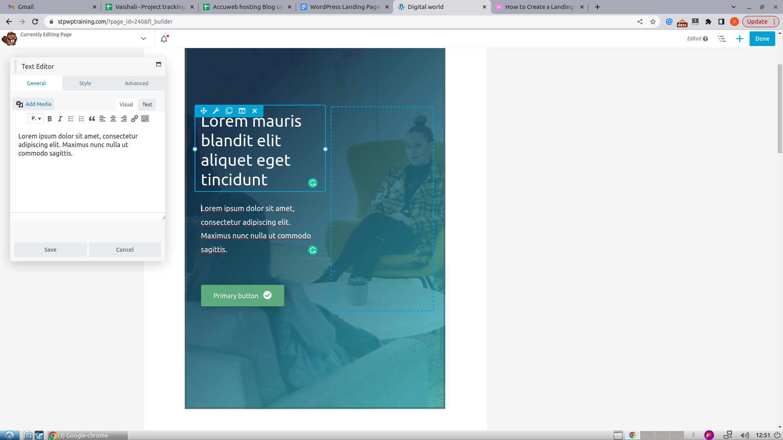Toggle the notifications bell icon
Image resolution: width=783 pixels, height=440 pixels.
coord(164,39)
